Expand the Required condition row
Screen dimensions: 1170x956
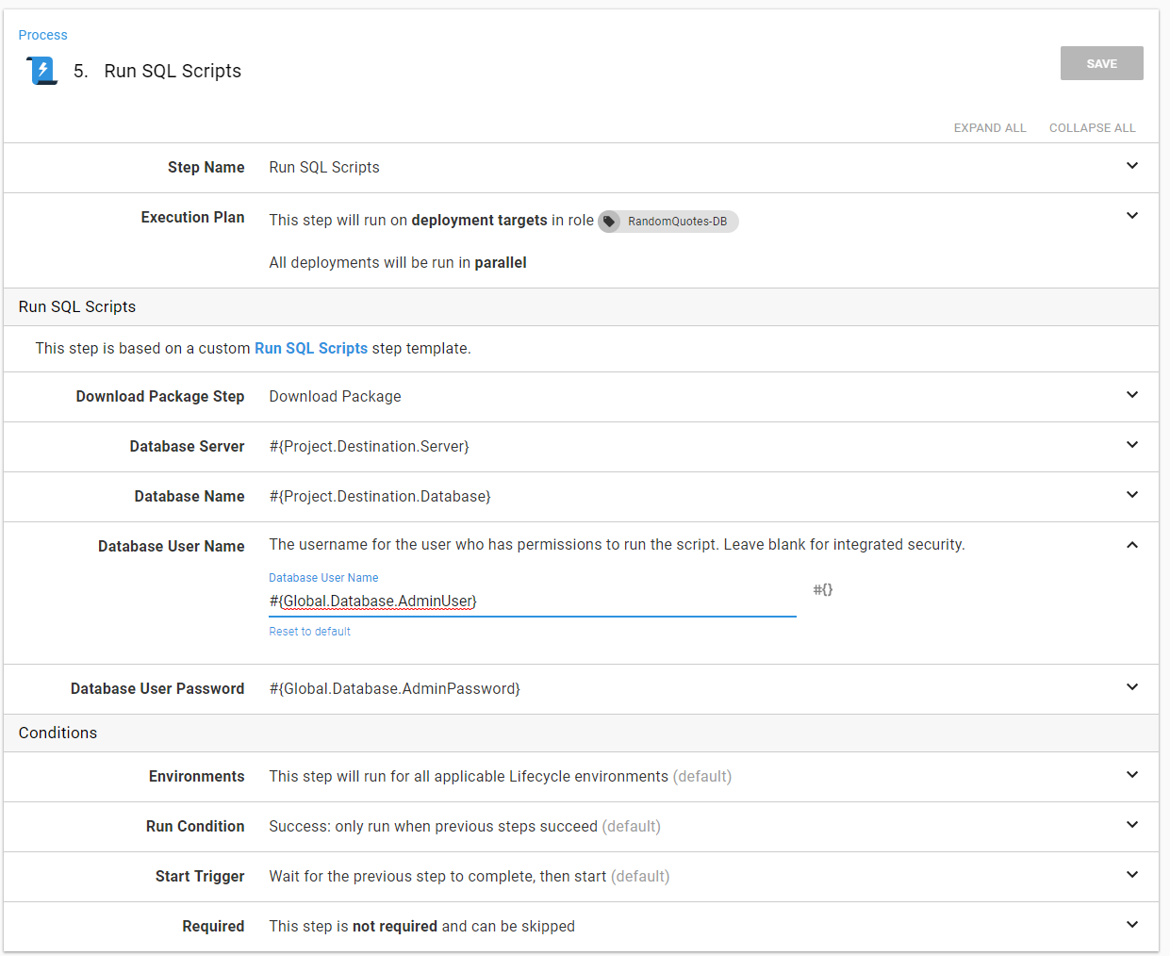(1131, 925)
